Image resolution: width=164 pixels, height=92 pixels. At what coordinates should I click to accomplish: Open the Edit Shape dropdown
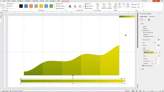pos(10,4)
